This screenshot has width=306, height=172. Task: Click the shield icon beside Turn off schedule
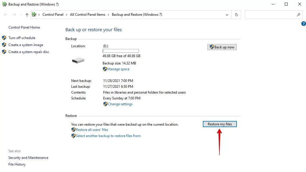coord(4,38)
